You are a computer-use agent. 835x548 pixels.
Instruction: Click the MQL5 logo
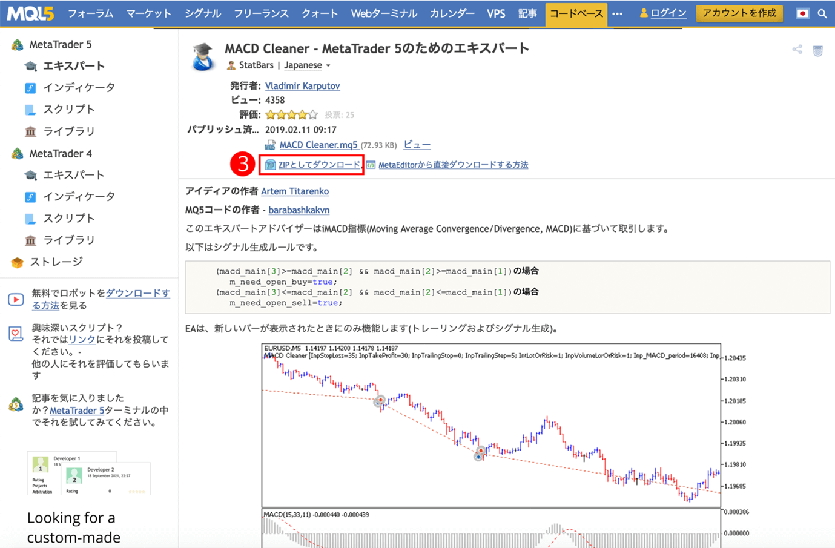pos(30,13)
